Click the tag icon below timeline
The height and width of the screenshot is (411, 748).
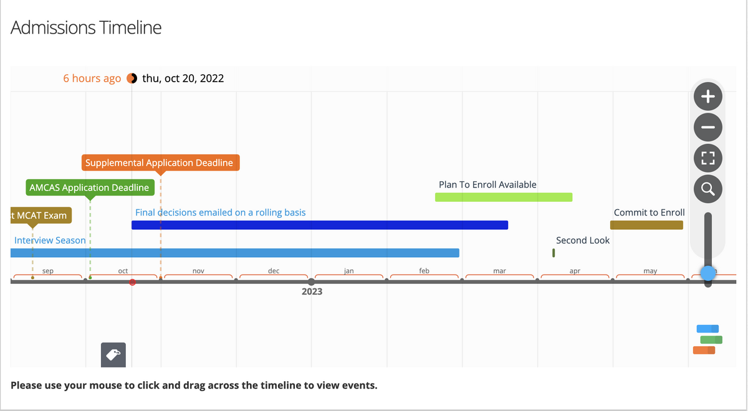pos(113,354)
